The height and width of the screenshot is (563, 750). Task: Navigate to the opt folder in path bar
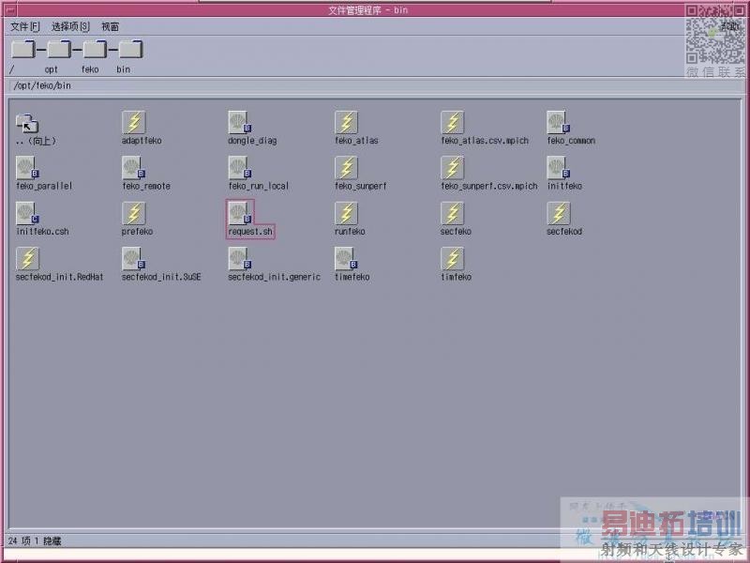click(x=59, y=50)
